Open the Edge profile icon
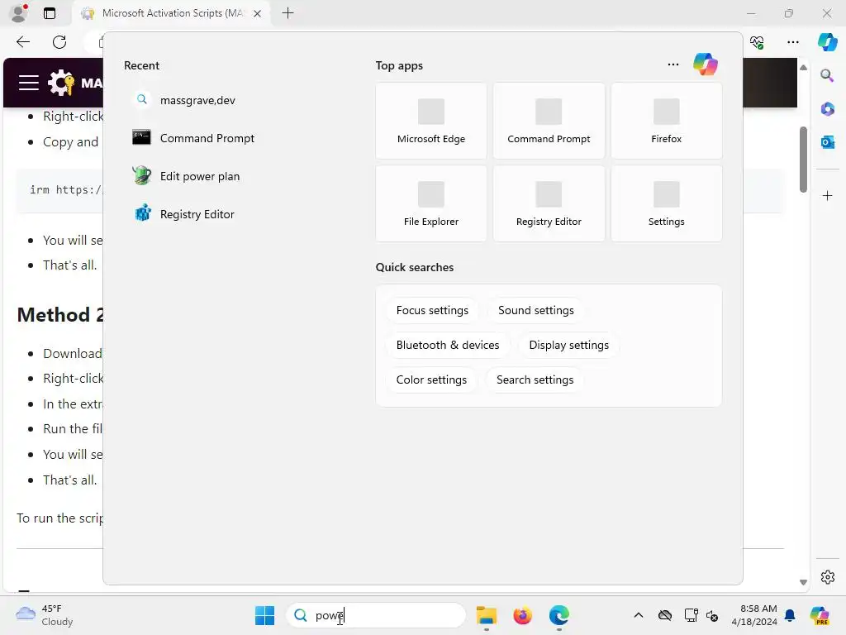846x635 pixels. click(x=19, y=13)
